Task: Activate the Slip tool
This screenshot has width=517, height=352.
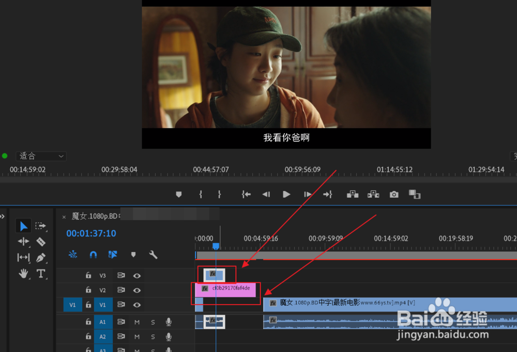Action: coord(23,257)
